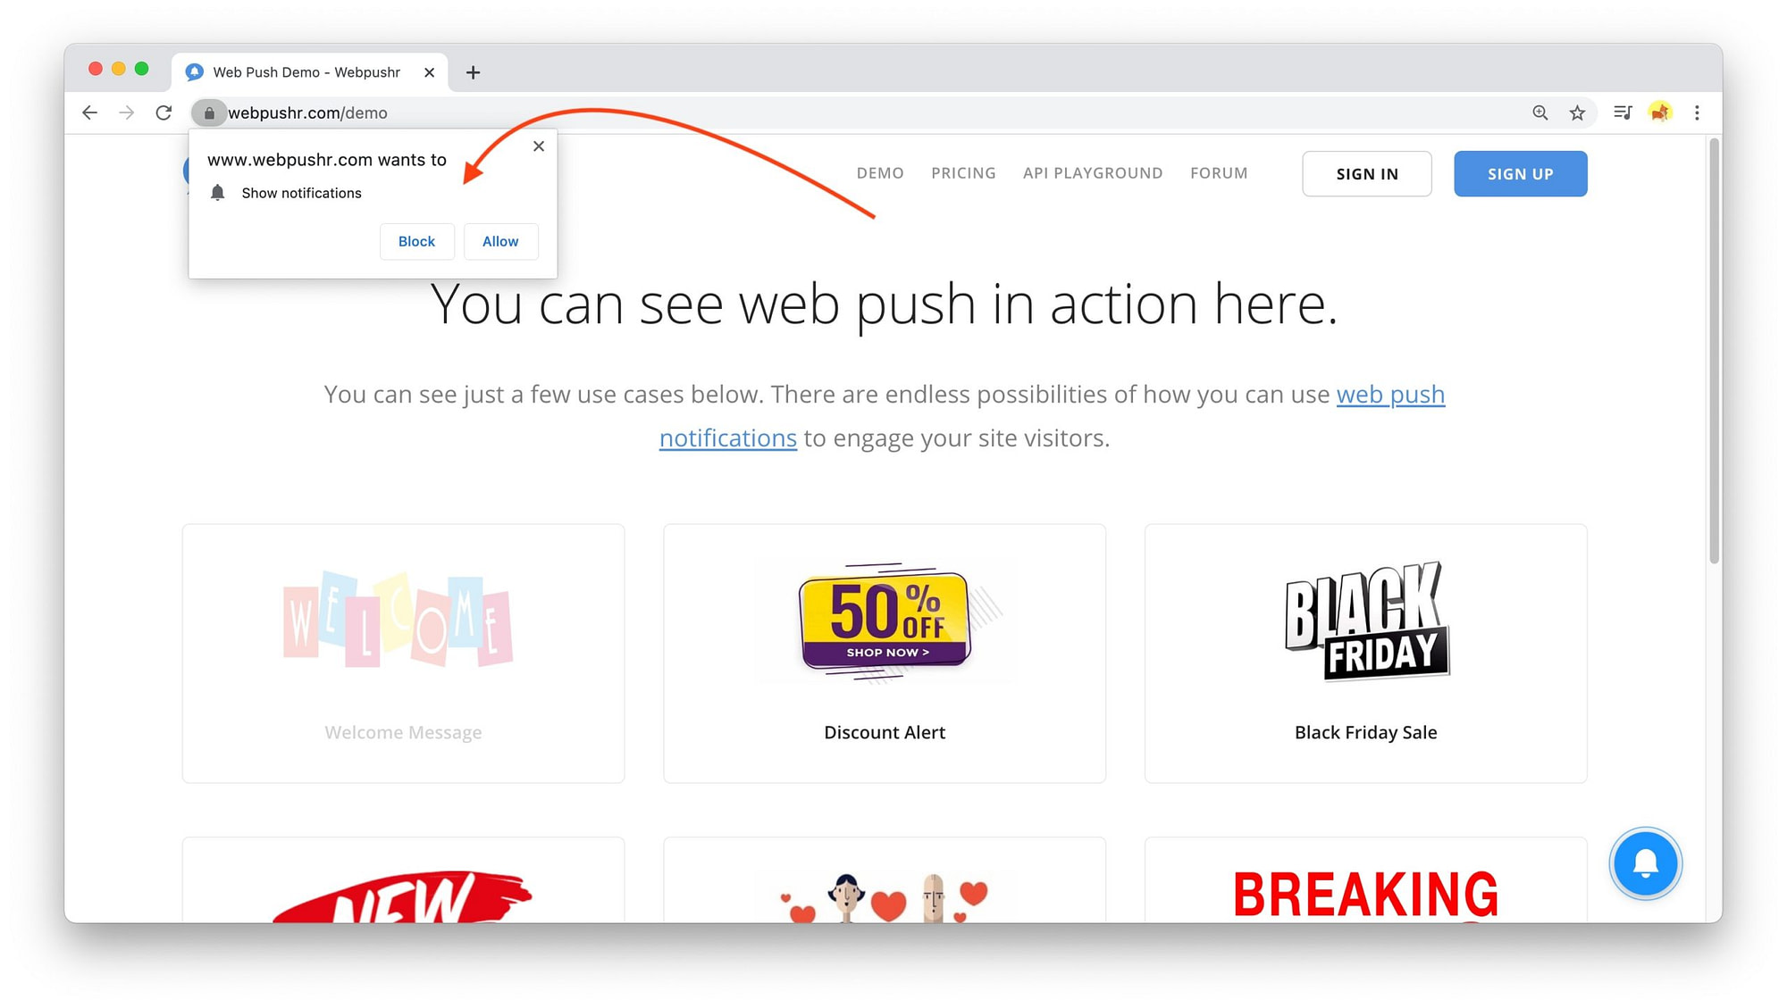Click Allow button in notification prompt
The image size is (1787, 1008).
click(x=500, y=240)
